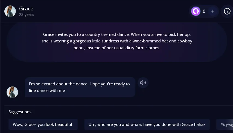
Task: Click the scenario line about the 'gorgeous little sundress'
Action: [117, 41]
